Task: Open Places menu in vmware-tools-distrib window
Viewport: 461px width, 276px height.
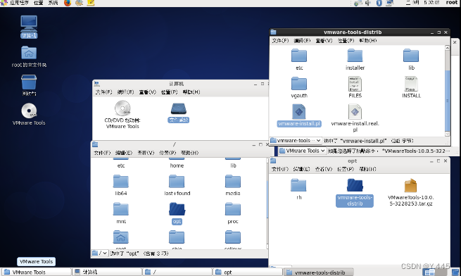Action: coord(346,41)
